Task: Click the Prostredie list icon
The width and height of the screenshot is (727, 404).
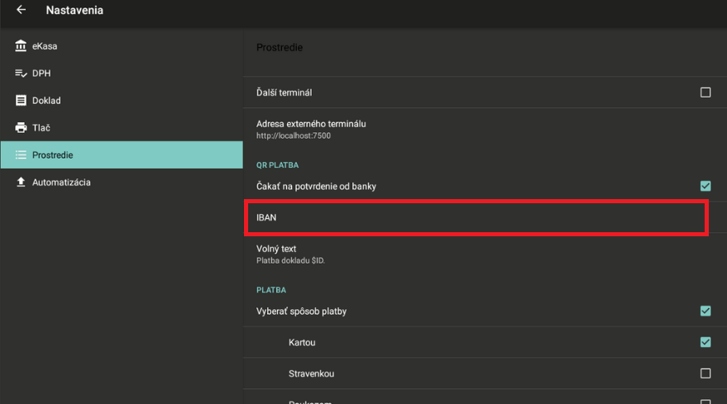Action: [x=21, y=155]
